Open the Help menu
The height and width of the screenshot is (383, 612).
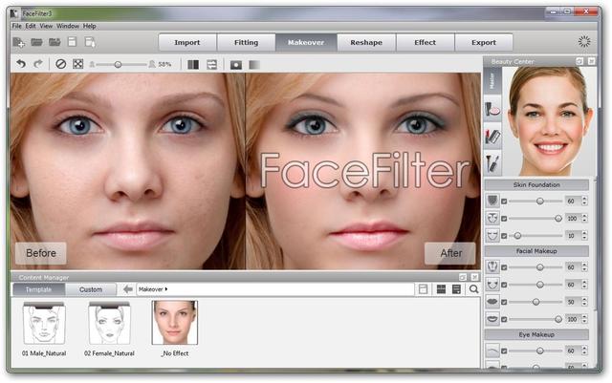89,26
